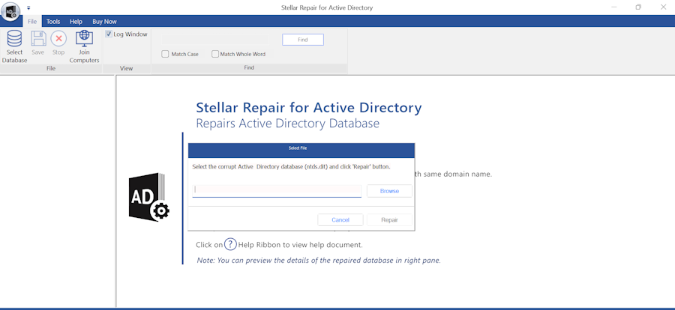Click the application logo button top-left
The height and width of the screenshot is (310, 675).
click(10, 12)
